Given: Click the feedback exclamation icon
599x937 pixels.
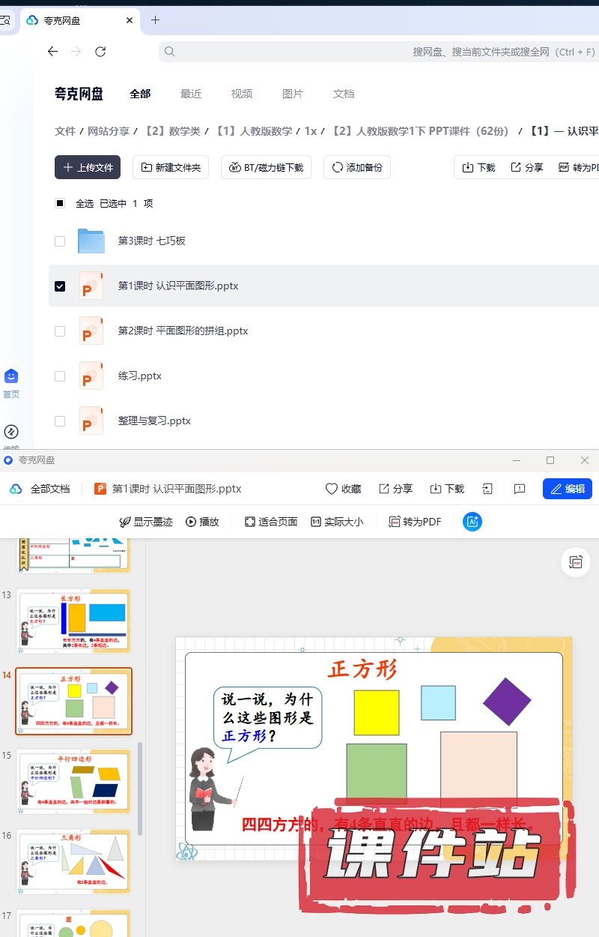Looking at the screenshot, I should click(520, 489).
